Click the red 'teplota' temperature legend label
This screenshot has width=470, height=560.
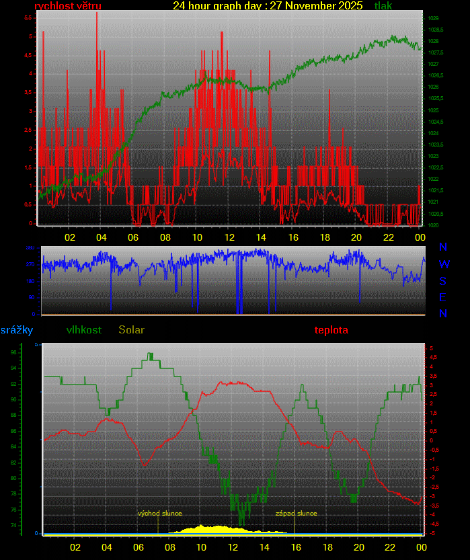pyautogui.click(x=331, y=330)
